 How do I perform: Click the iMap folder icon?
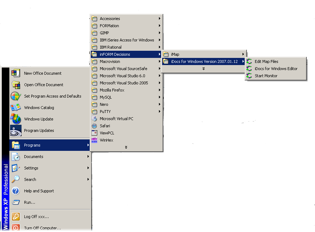click(166, 54)
